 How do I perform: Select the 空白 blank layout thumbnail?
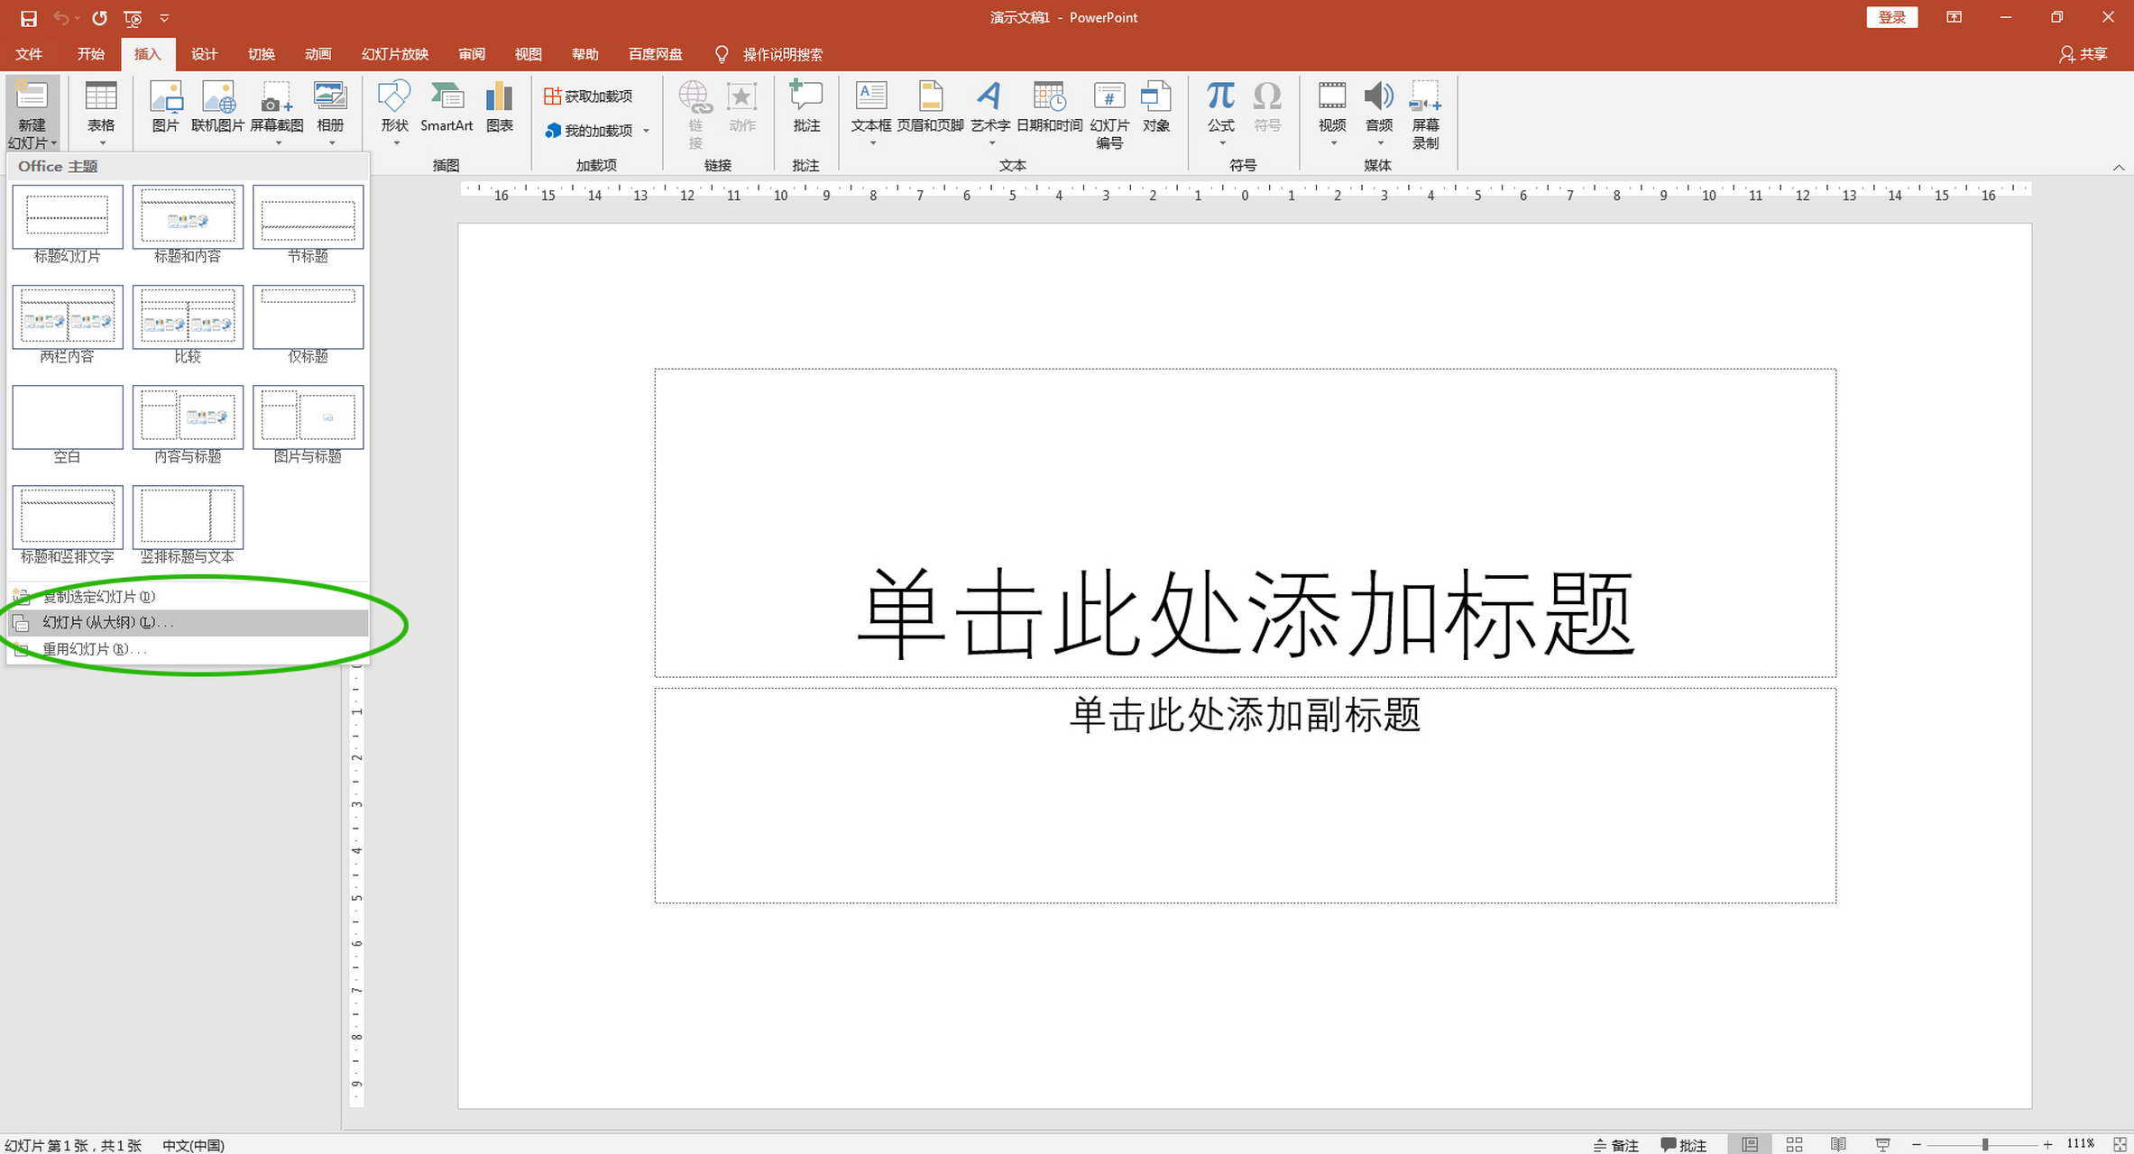(67, 417)
